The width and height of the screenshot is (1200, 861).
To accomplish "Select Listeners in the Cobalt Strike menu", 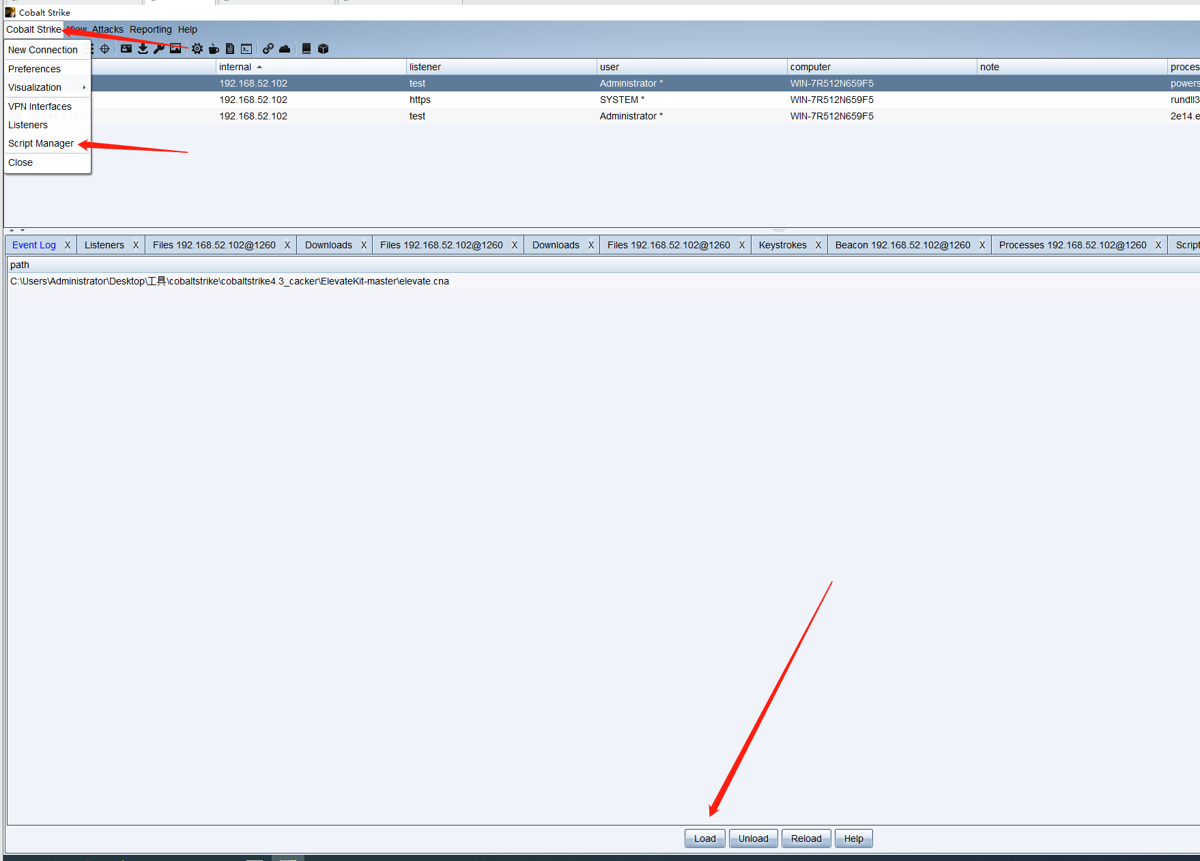I will click(x=47, y=125).
